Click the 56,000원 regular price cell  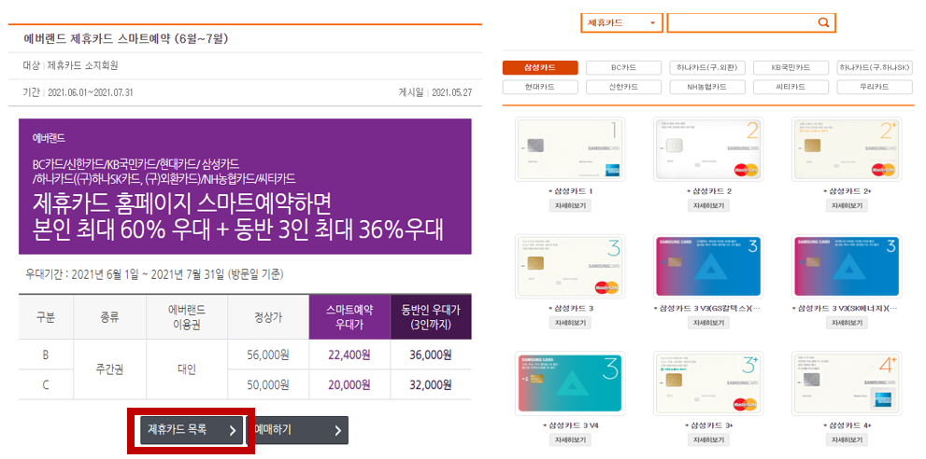267,355
